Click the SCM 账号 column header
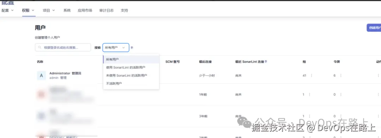The image size is (381, 138). tap(173, 62)
